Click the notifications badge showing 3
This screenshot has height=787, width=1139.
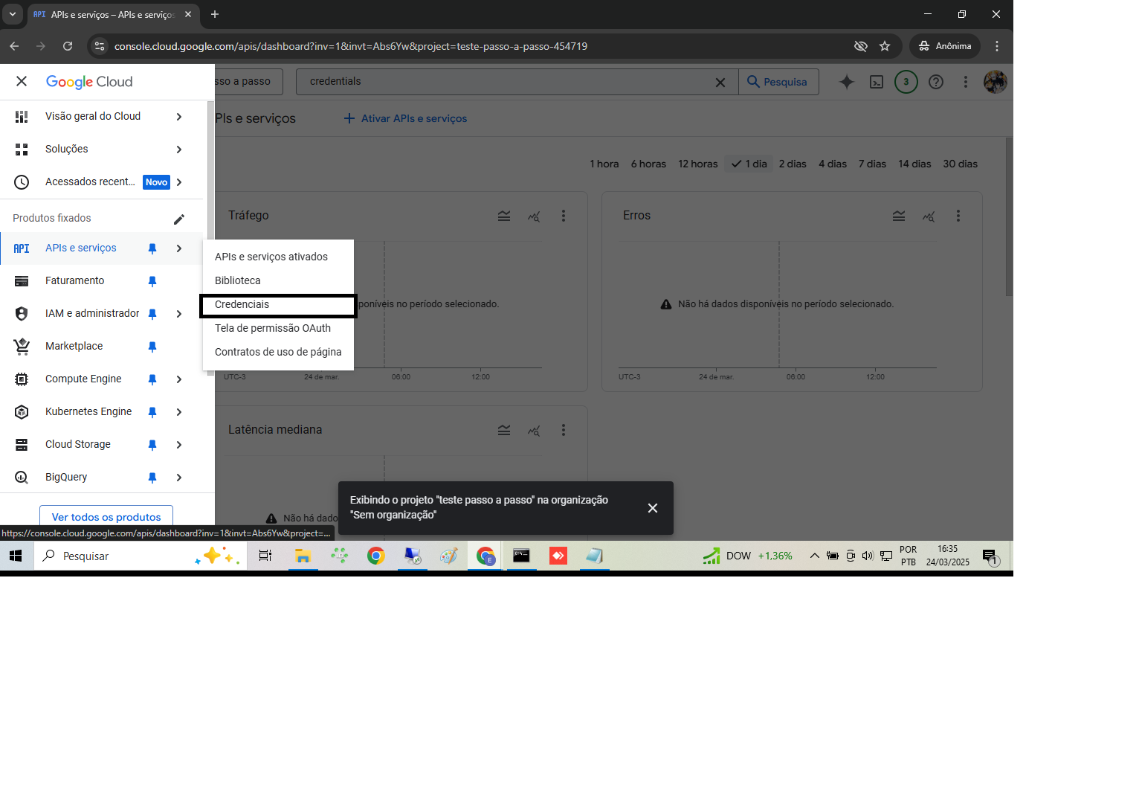[906, 82]
